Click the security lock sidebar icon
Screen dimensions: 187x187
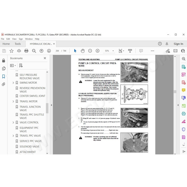pyautogui.click(x=3, y=61)
